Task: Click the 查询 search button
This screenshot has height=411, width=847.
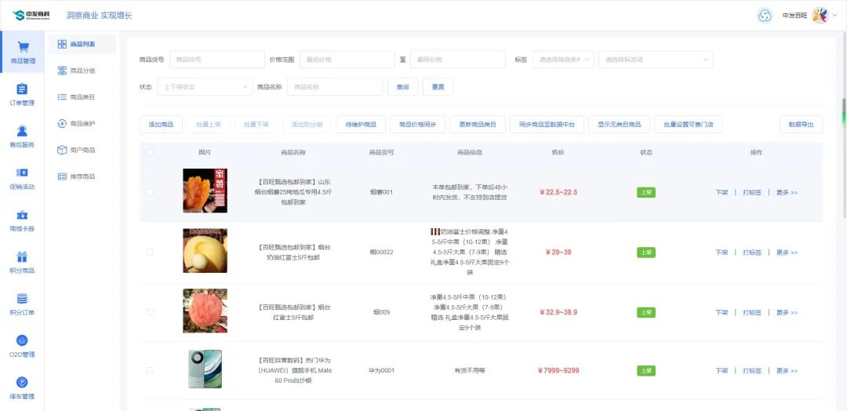Action: [403, 87]
